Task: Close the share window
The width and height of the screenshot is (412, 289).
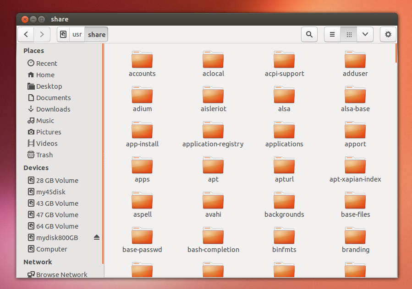Action: point(25,19)
